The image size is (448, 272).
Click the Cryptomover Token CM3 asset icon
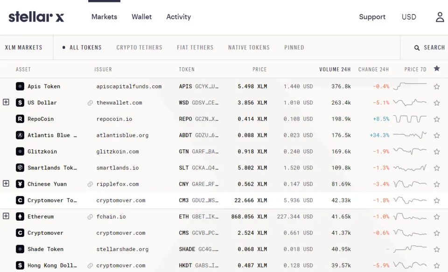pyautogui.click(x=20, y=200)
